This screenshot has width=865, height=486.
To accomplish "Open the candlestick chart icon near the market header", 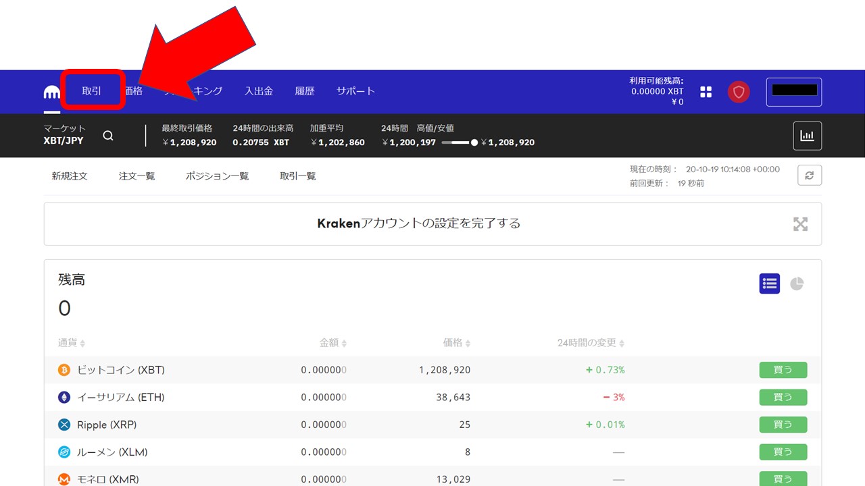I will pyautogui.click(x=808, y=135).
